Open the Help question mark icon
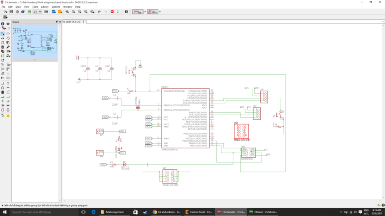This screenshot has width=385, height=216. (x=126, y=12)
